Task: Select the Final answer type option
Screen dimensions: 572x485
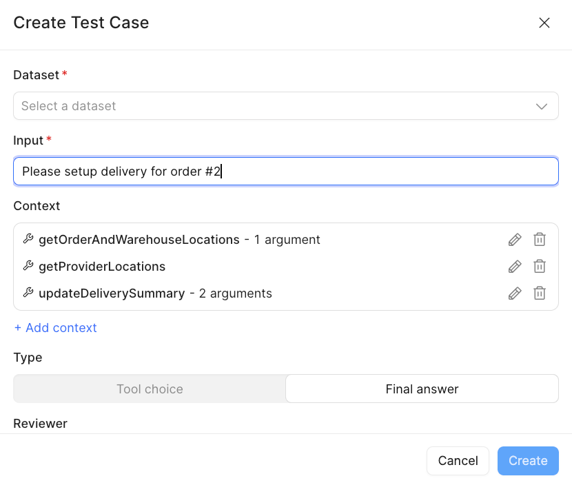Action: 422,389
